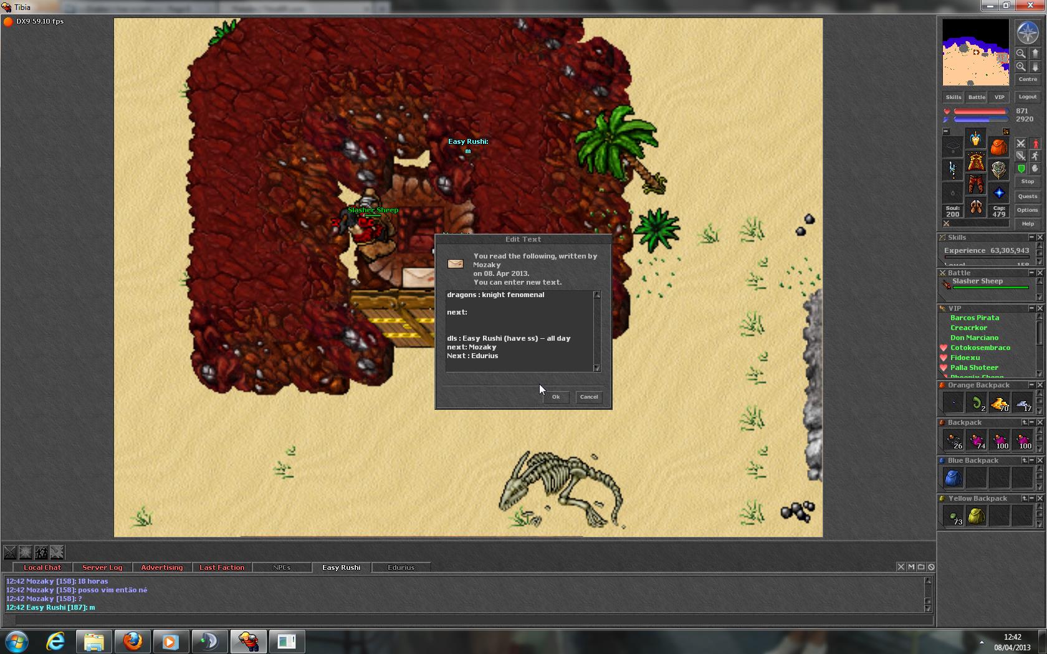Viewport: 1047px width, 654px height.
Task: Select the helmet equipment slot
Action: (975, 139)
